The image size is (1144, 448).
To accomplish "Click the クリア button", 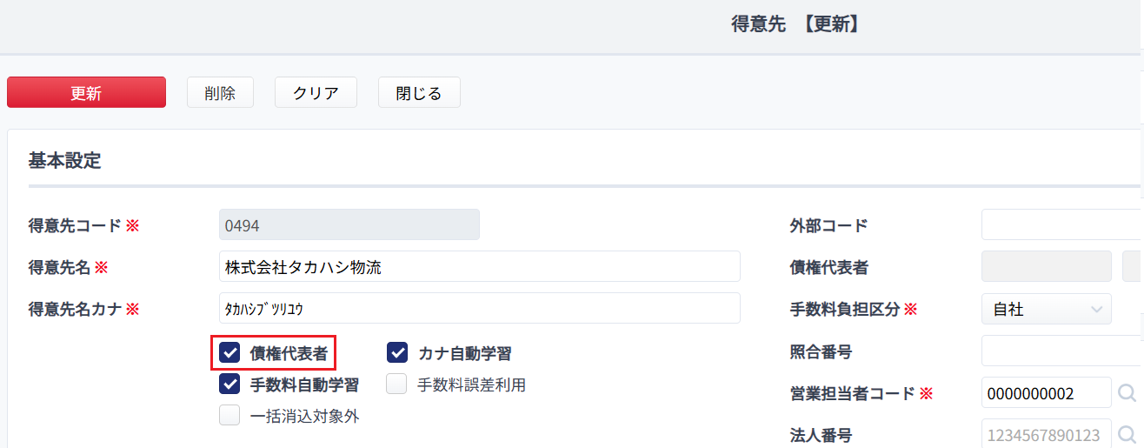I will (x=316, y=92).
